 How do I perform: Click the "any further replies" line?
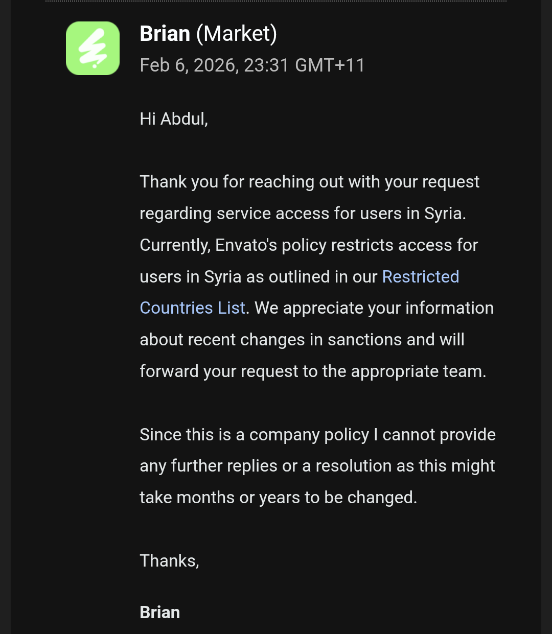(317, 466)
